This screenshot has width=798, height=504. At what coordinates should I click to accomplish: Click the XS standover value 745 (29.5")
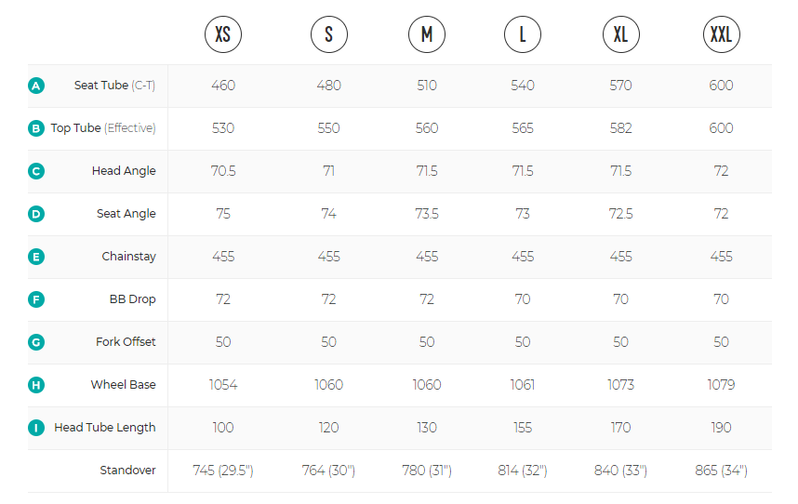click(x=223, y=471)
